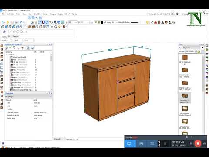Click Bandicam 00:03:44 recording timer

click(x=178, y=142)
